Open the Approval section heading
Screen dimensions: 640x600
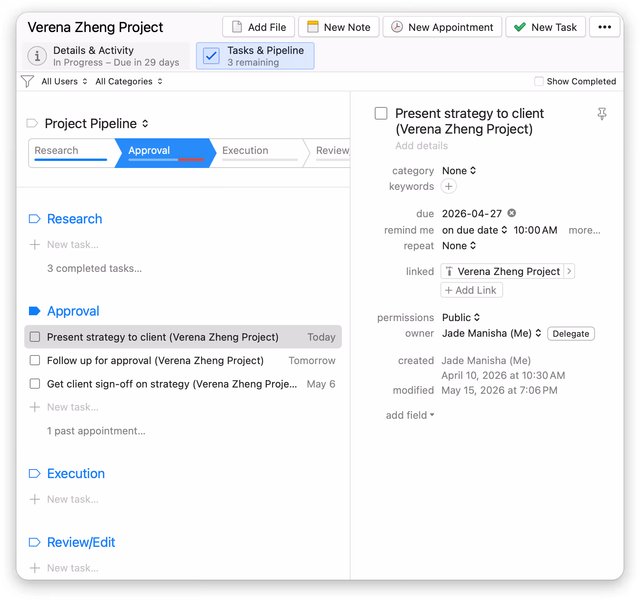click(73, 311)
